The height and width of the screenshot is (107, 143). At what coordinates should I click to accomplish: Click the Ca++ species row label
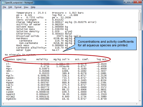[9, 80]
